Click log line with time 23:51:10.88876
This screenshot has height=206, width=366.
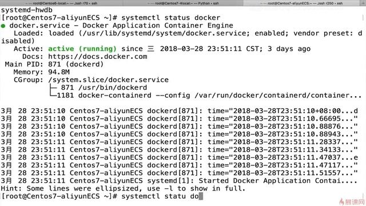(179, 126)
